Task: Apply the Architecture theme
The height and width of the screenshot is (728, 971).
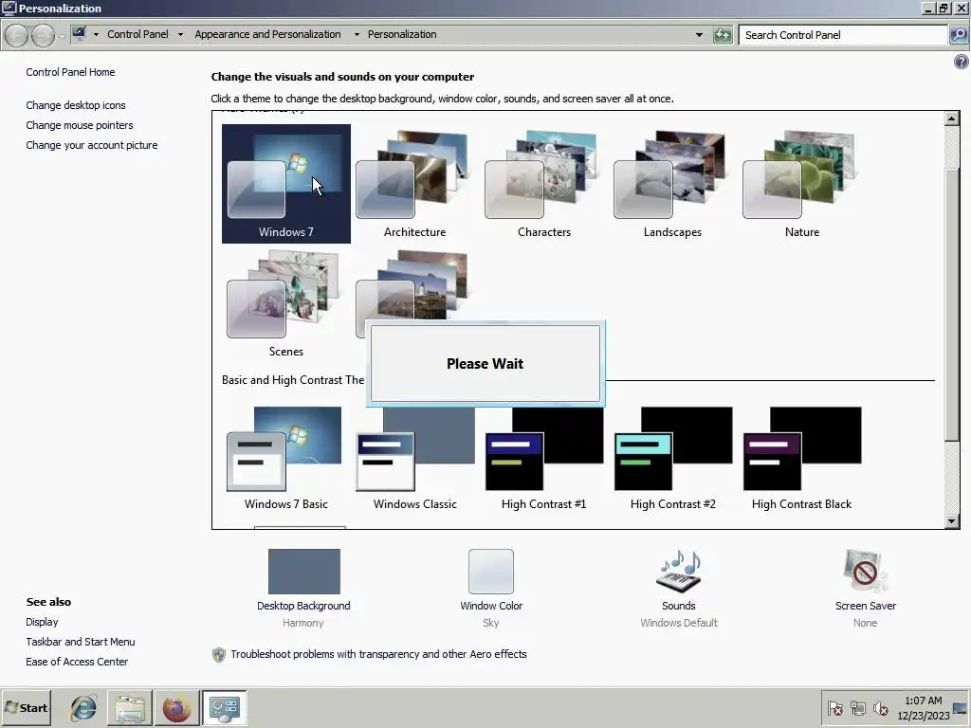Action: pos(415,183)
